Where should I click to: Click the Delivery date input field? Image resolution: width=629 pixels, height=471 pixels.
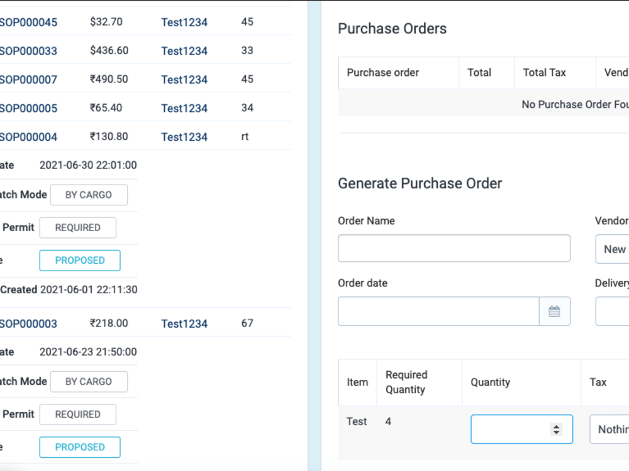[x=613, y=311]
